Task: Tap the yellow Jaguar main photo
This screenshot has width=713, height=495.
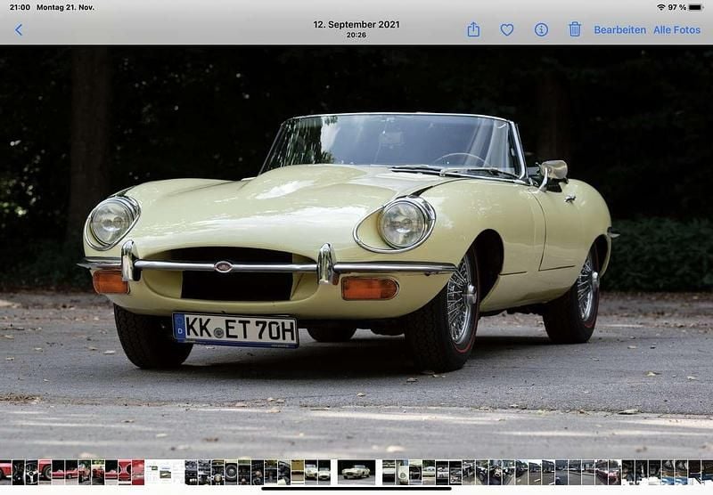Action: [x=356, y=252]
